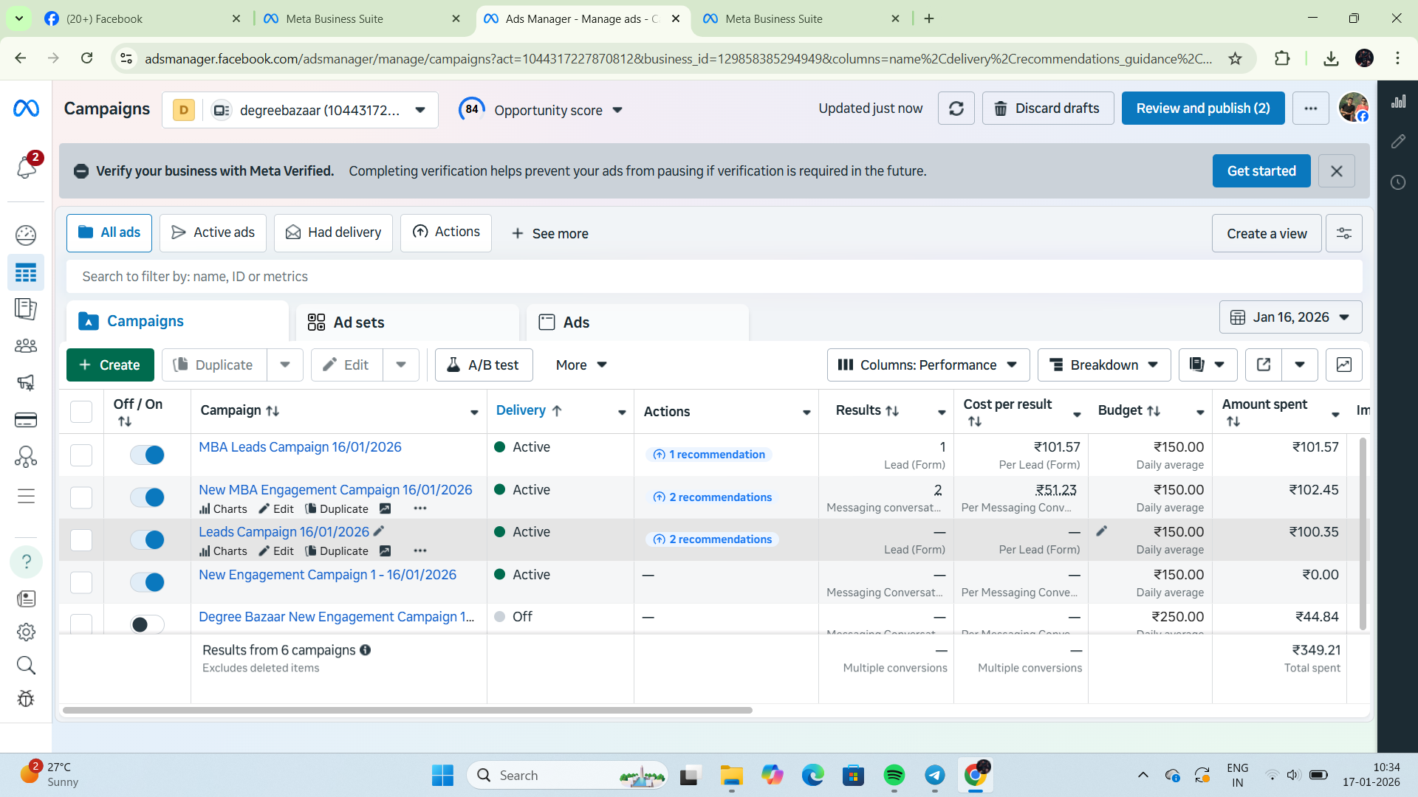The image size is (1418, 797).
Task: Click Review and publish (2) button
Action: tap(1202, 108)
